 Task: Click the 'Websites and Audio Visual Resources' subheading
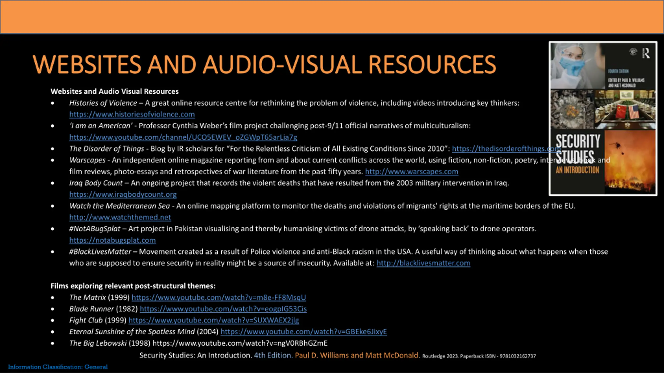(x=115, y=91)
